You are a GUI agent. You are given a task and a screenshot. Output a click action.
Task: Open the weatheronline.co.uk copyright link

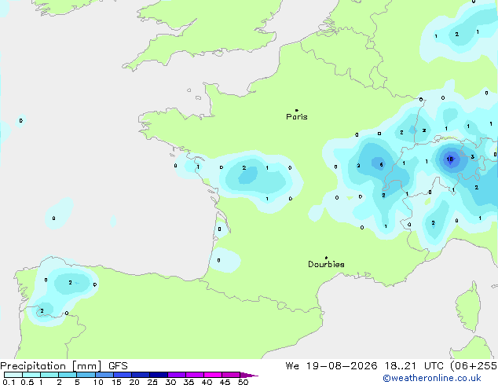pyautogui.click(x=432, y=378)
